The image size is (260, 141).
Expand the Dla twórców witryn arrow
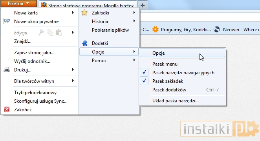[73, 80]
